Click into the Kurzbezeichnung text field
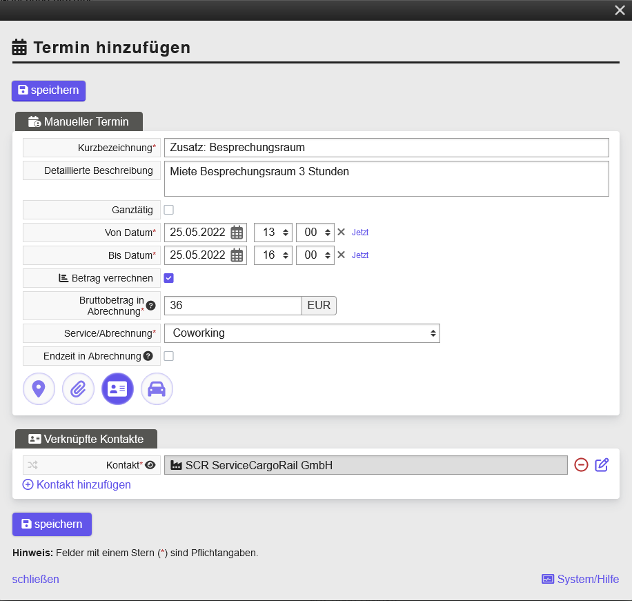The image size is (632, 601). point(386,148)
